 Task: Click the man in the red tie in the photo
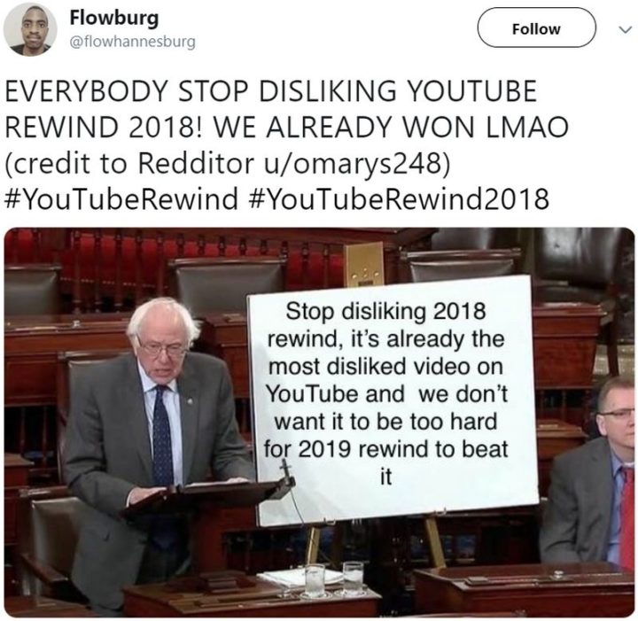click(x=589, y=474)
